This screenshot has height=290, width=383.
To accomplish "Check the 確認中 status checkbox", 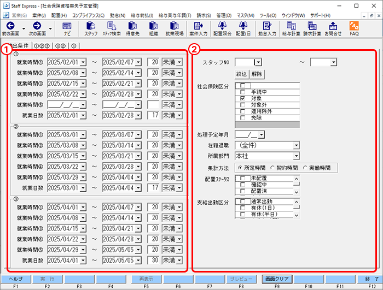I will 242,185.
